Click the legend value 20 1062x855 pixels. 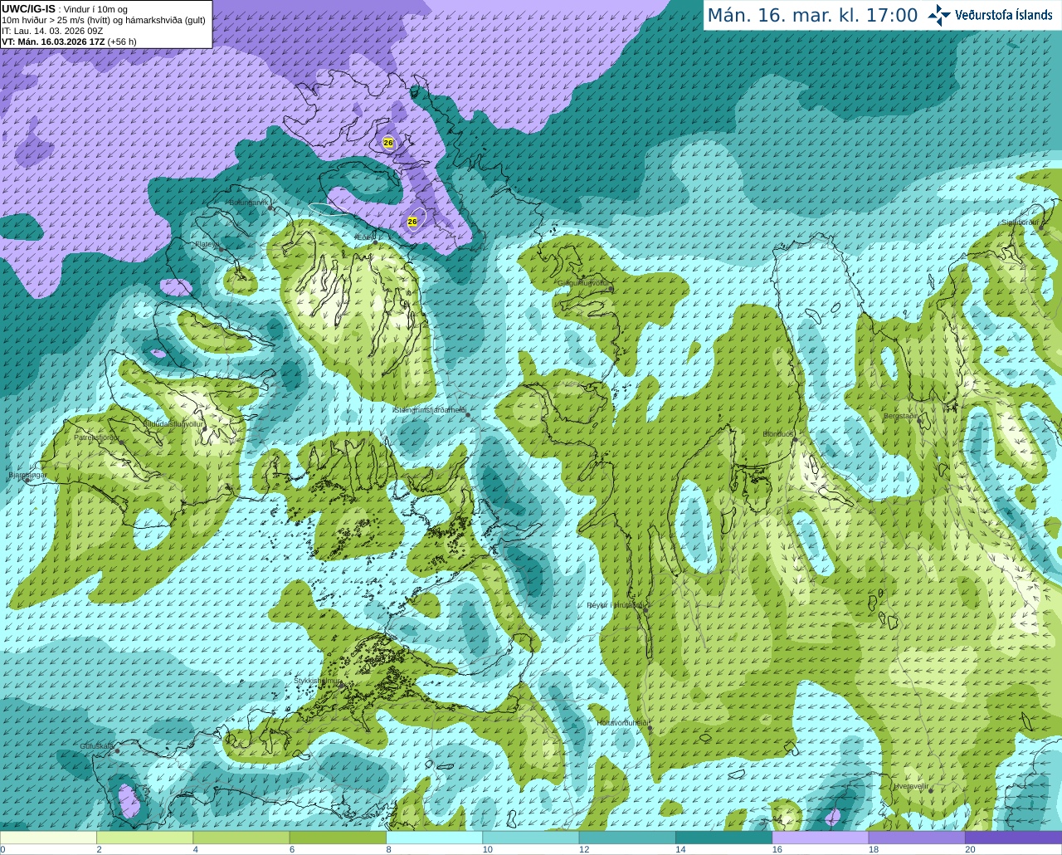[970, 849]
